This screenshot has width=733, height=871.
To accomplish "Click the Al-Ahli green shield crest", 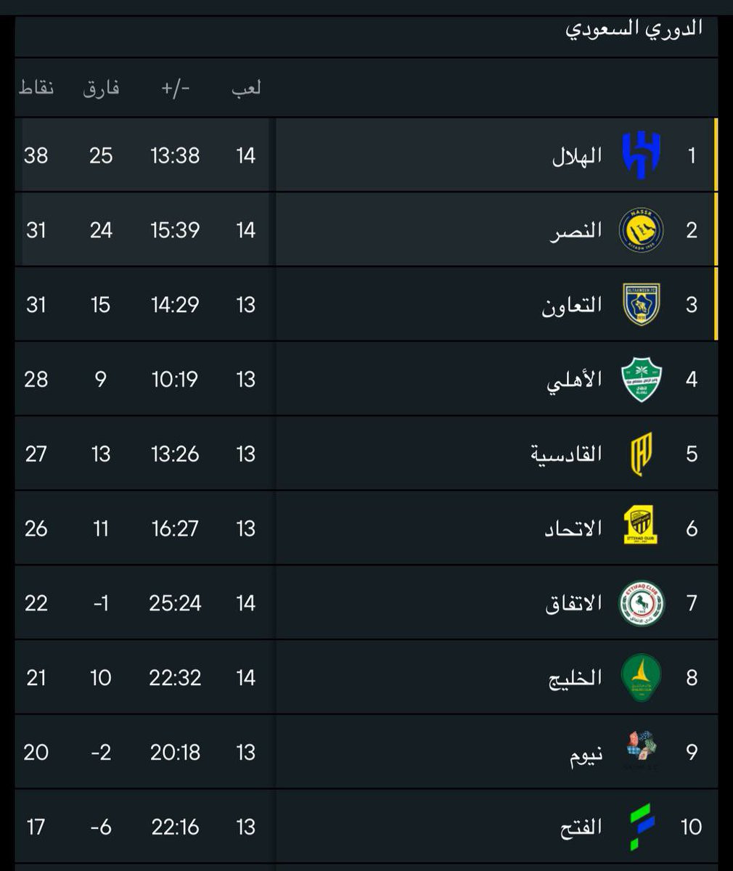I will [641, 380].
